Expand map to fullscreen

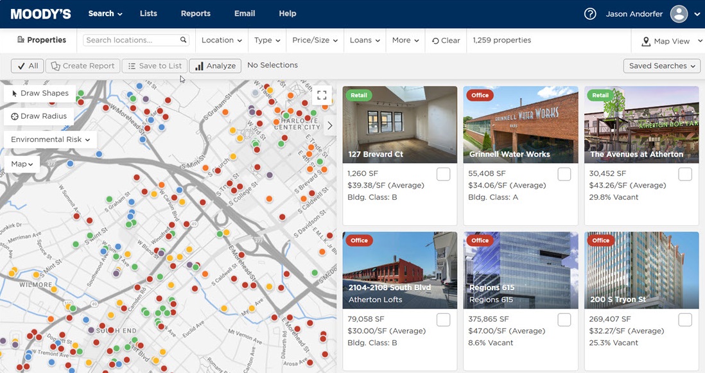tap(322, 96)
